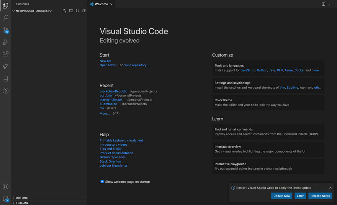Open the Manage gear menu
The height and width of the screenshot is (205, 337).
pos(5,198)
